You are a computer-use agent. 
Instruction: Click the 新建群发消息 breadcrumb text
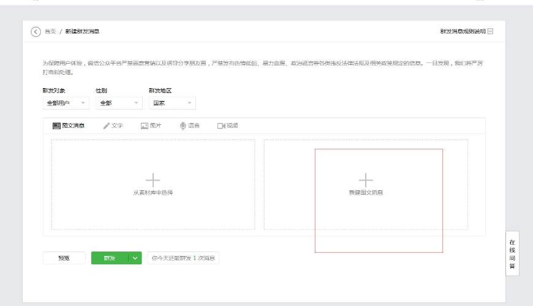pyautogui.click(x=82, y=31)
